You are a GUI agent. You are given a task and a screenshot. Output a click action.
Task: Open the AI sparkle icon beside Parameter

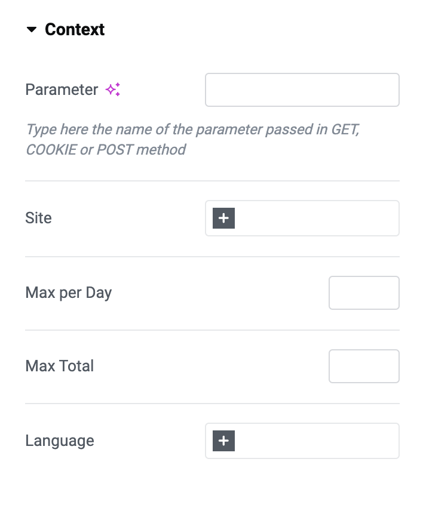[x=113, y=90]
